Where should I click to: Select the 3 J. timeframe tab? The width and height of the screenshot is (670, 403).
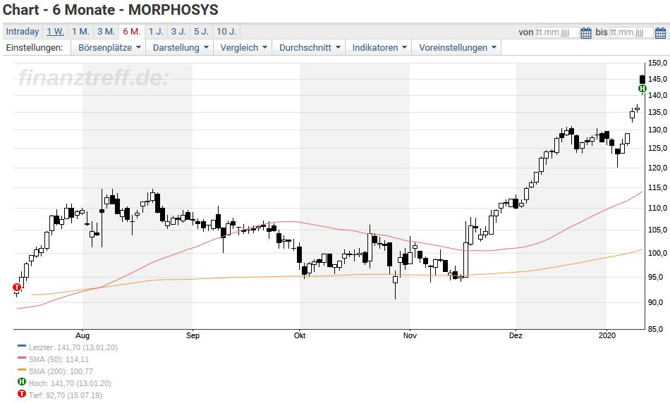click(178, 32)
